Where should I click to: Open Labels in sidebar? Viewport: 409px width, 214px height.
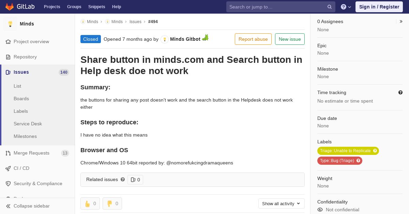coord(21,111)
